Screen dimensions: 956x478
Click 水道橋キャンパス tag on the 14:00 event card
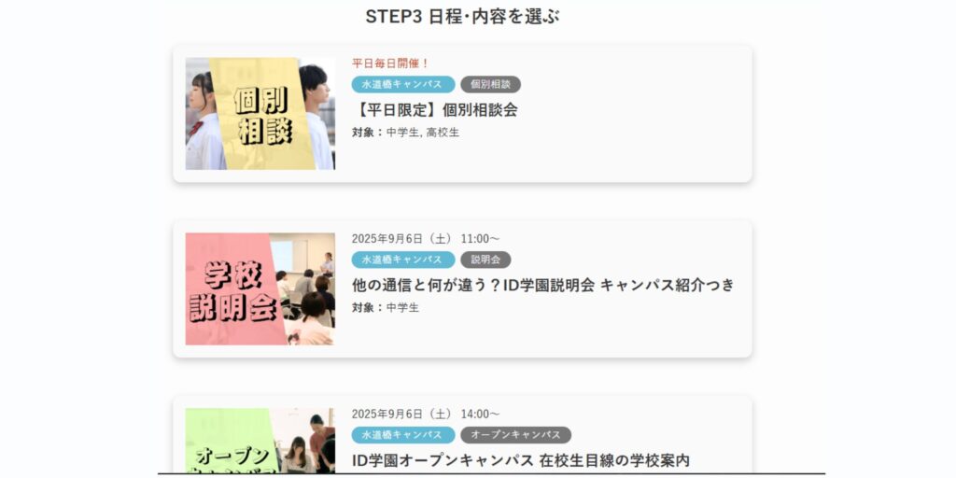click(x=403, y=435)
